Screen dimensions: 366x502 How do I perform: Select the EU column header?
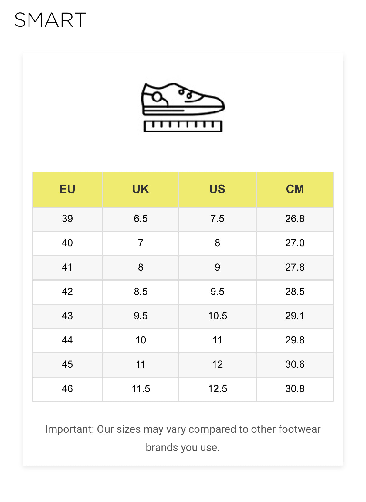67,189
